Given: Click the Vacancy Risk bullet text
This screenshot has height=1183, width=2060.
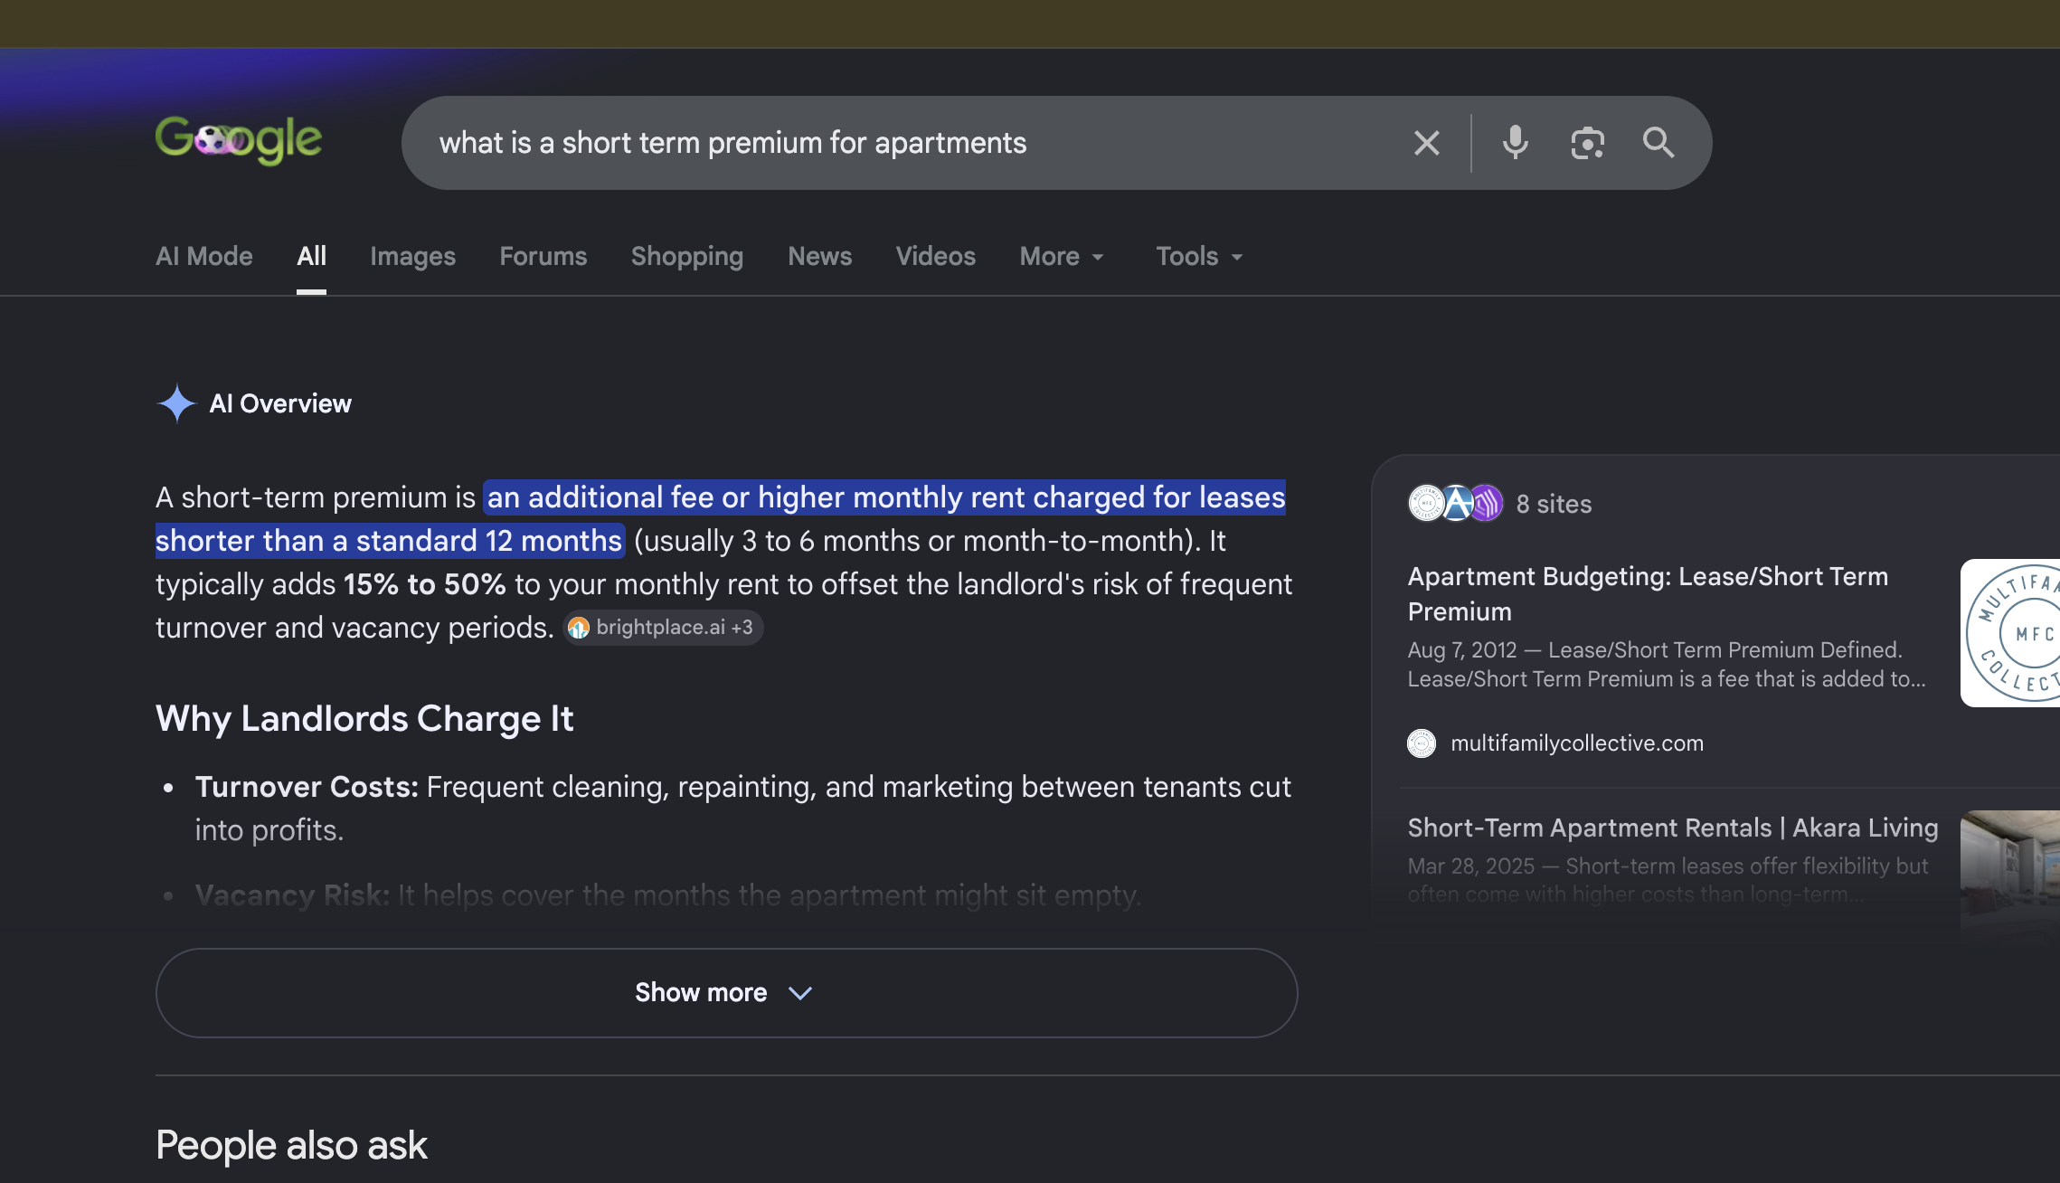Looking at the screenshot, I should click(x=667, y=895).
